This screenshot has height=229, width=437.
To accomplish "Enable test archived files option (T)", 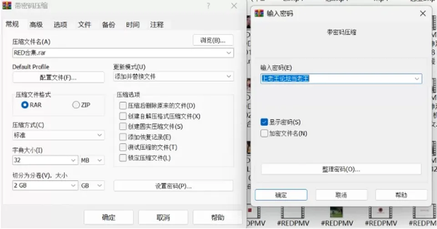I will point(122,147).
